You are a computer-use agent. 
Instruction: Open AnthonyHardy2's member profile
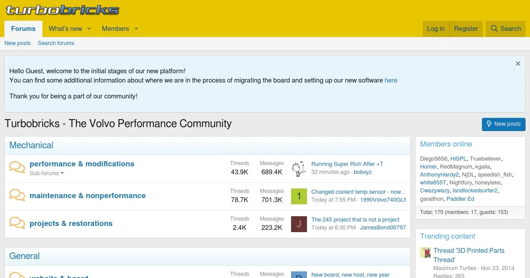tap(439, 175)
